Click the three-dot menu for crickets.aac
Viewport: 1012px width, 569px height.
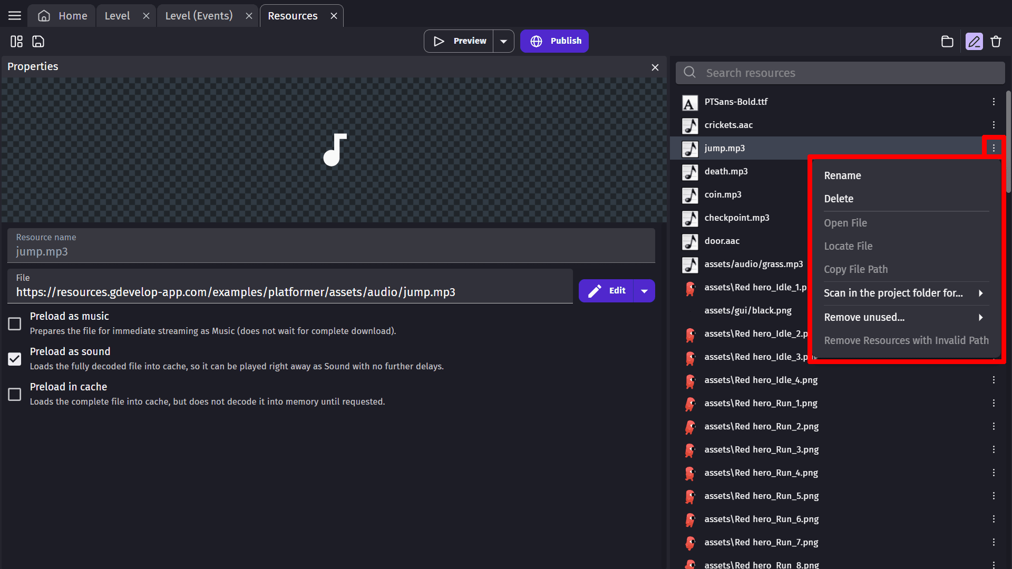point(994,125)
